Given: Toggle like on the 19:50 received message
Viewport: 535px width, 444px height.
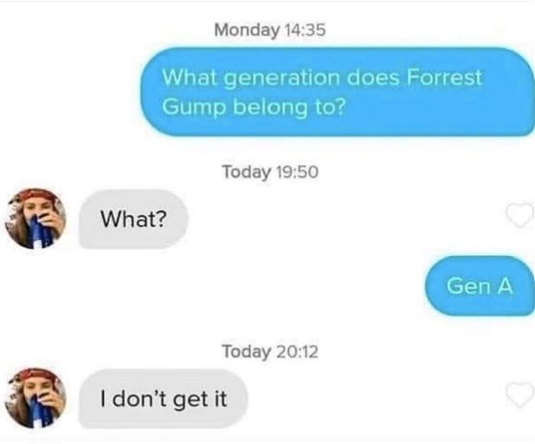Looking at the screenshot, I should pos(520,215).
